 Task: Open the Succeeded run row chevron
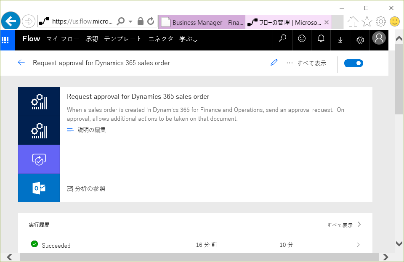358,244
